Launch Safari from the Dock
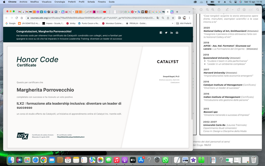 tap(35, 160)
